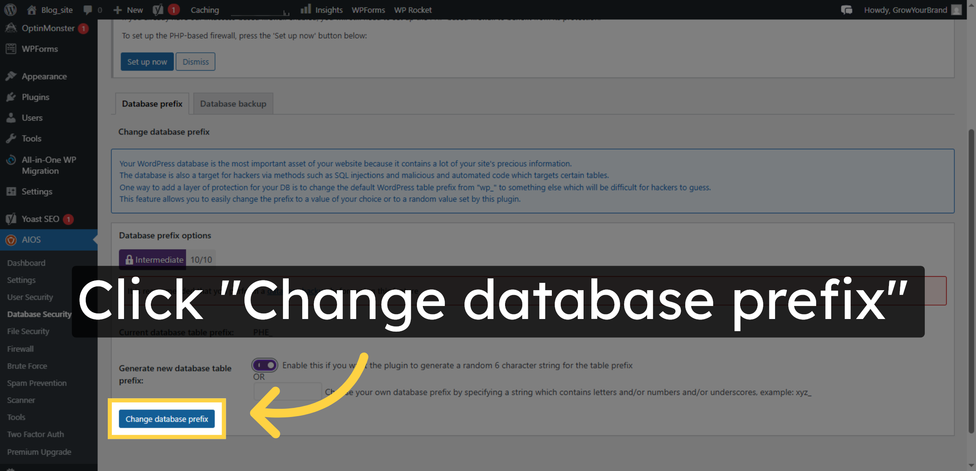This screenshot has width=976, height=471.
Task: Open Database Security in the AIOS menu
Action: click(x=39, y=314)
